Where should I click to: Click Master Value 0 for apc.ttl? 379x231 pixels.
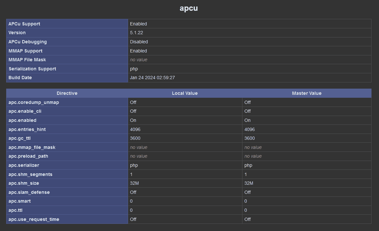[246, 210]
